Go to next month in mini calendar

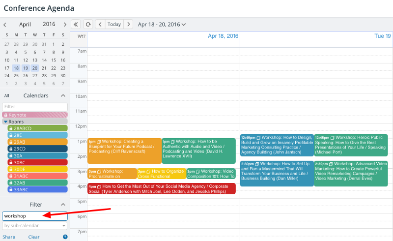click(65, 25)
